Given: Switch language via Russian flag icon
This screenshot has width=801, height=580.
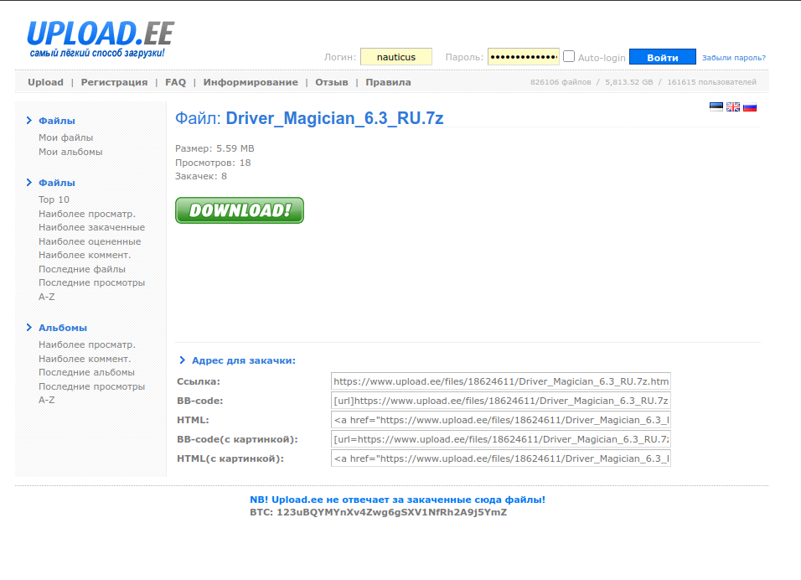Looking at the screenshot, I should pyautogui.click(x=750, y=106).
